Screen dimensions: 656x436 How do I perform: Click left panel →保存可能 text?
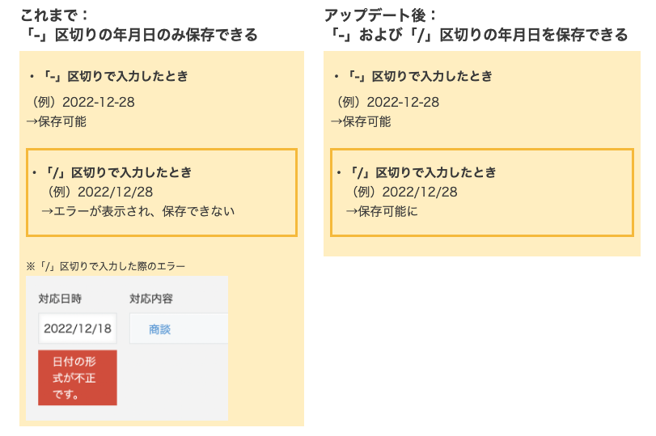pos(56,122)
